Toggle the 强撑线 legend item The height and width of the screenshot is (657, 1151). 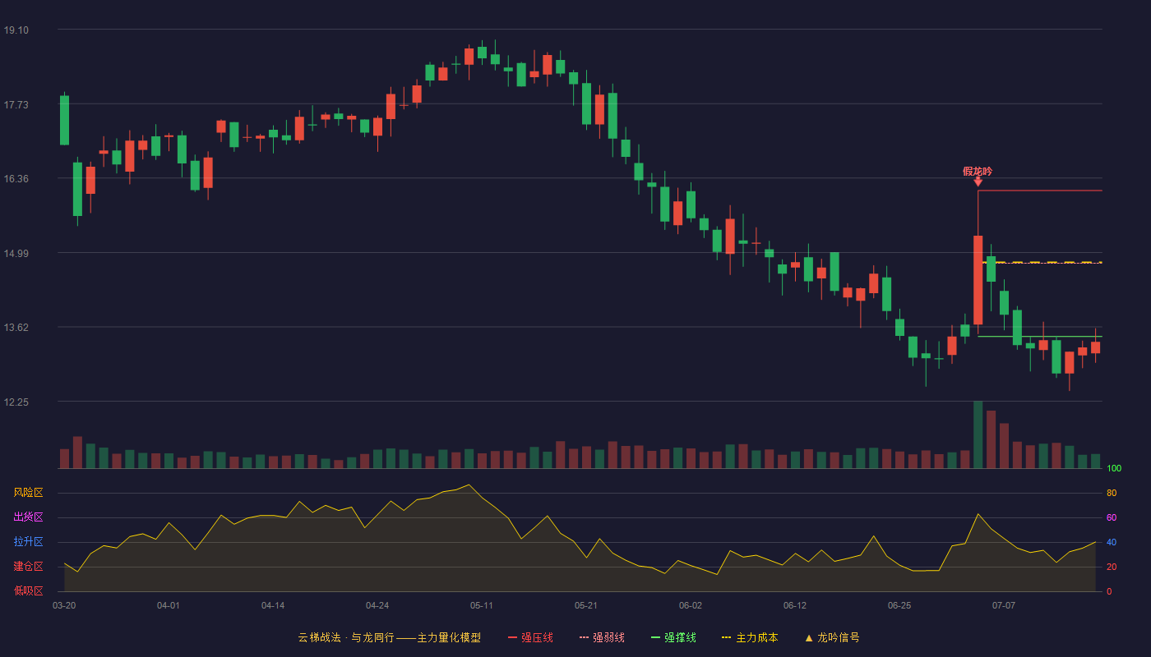(x=674, y=637)
